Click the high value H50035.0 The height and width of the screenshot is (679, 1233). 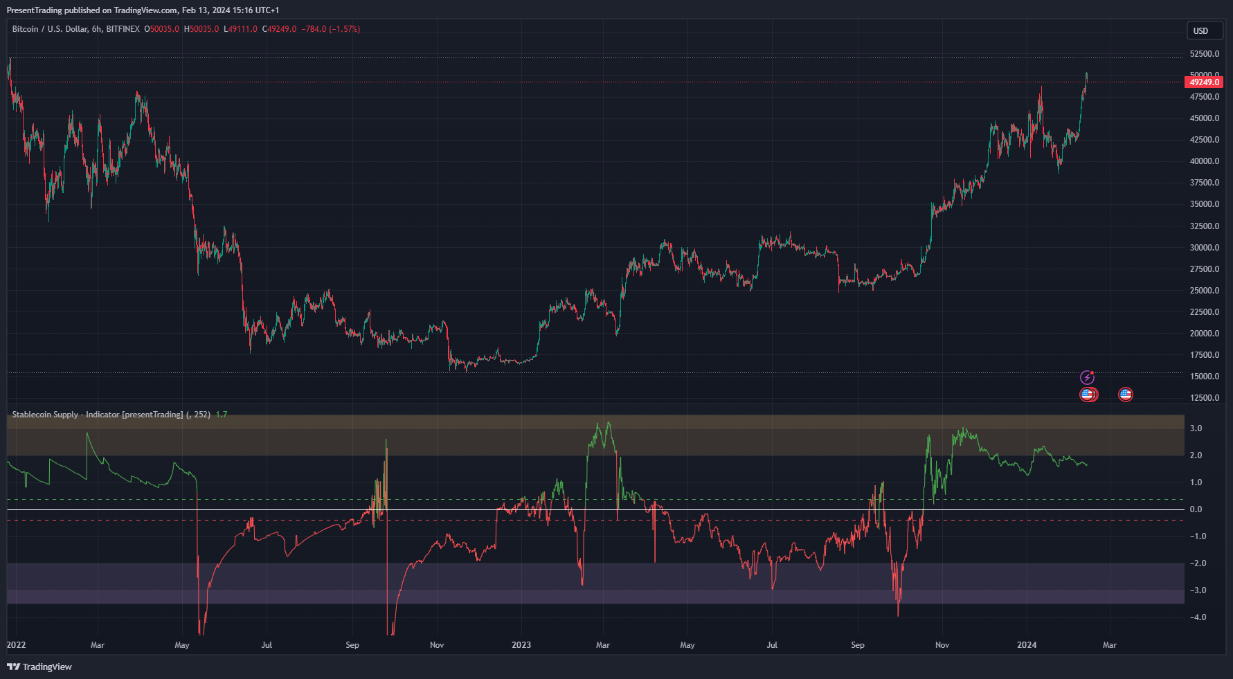pyautogui.click(x=201, y=29)
